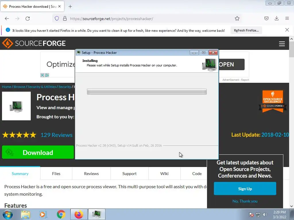The width and height of the screenshot is (294, 220).
Task: Open the 129 Reviews link
Action: [x=57, y=135]
